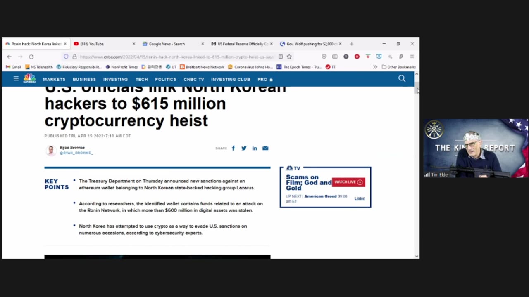This screenshot has width=529, height=297.
Task: Show site security padlock info
Action: [x=74, y=57]
